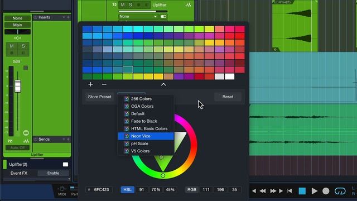357x201 pixels.
Task: Click the green value field 196
Action: coord(220,190)
